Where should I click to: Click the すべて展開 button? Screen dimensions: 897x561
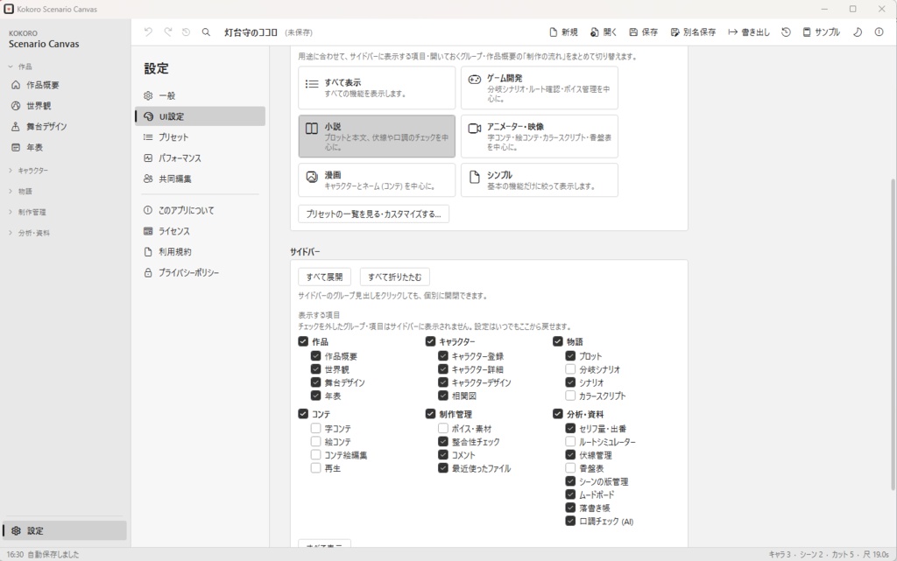324,277
